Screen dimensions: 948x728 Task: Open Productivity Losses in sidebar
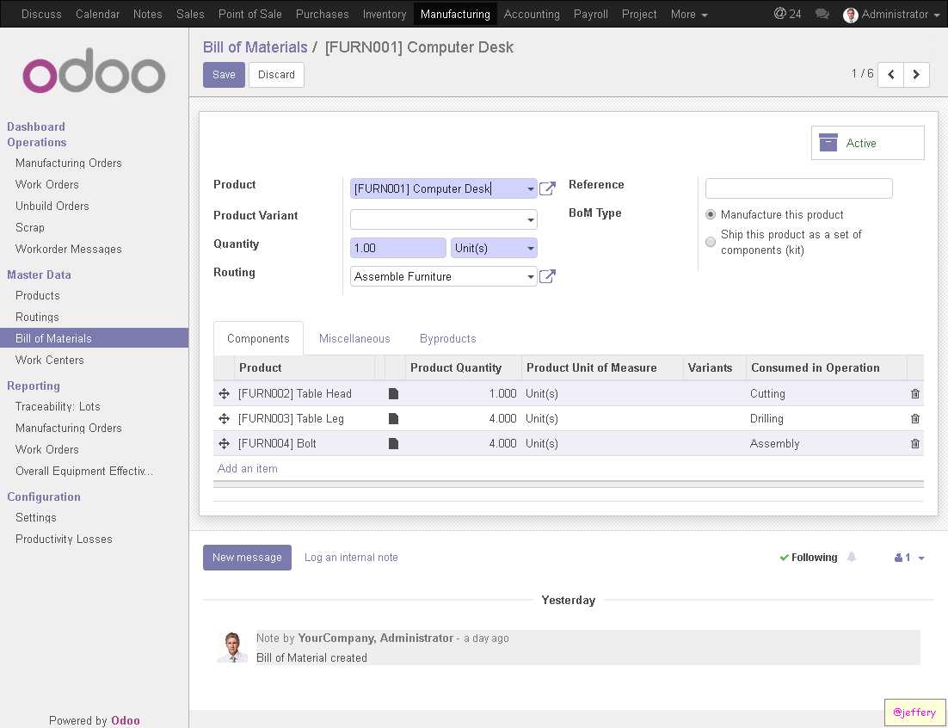click(64, 539)
